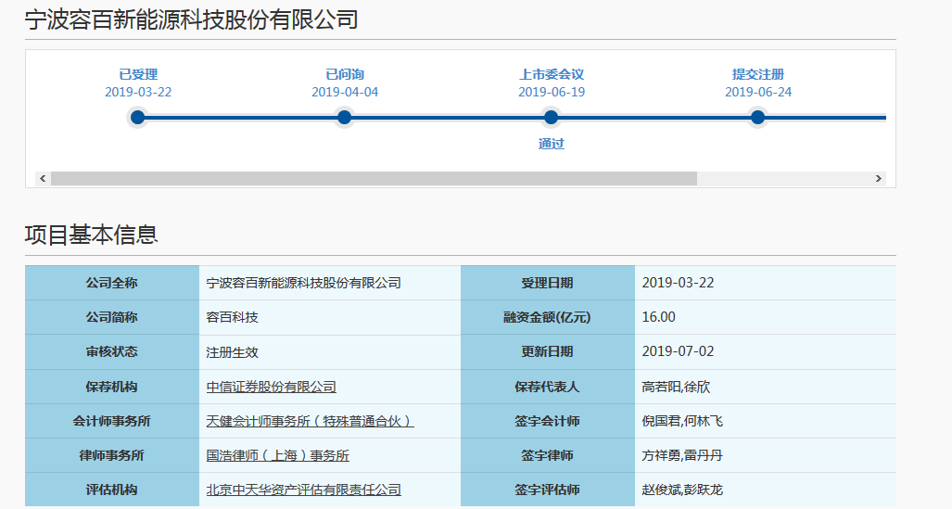Open 北京中天华资产评估有限责任公司 link
Viewport: 952px width, 509px height.
(x=303, y=490)
